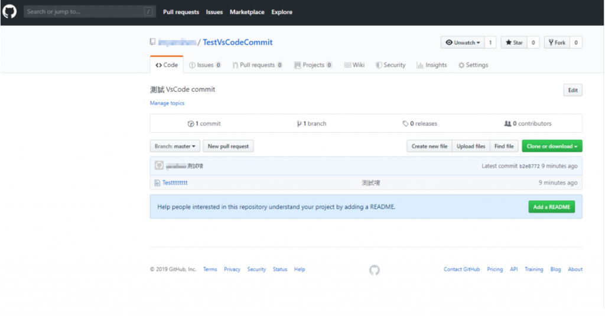Open the 1 commit history

pyautogui.click(x=204, y=124)
